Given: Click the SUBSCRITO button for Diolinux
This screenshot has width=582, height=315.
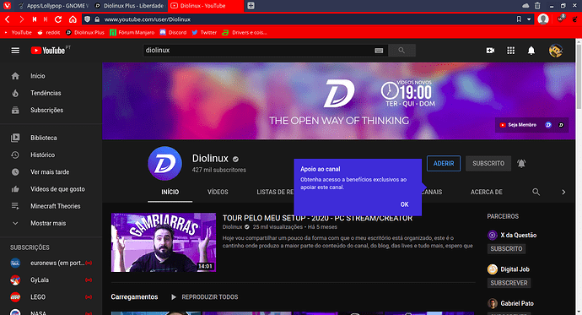Looking at the screenshot, I should point(488,164).
